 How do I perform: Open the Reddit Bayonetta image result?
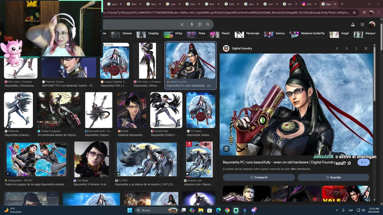click(x=132, y=110)
